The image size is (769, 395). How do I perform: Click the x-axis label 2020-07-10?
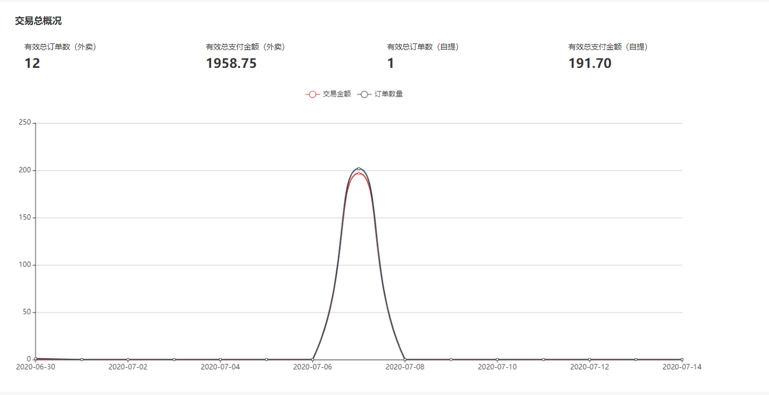pyautogui.click(x=497, y=367)
